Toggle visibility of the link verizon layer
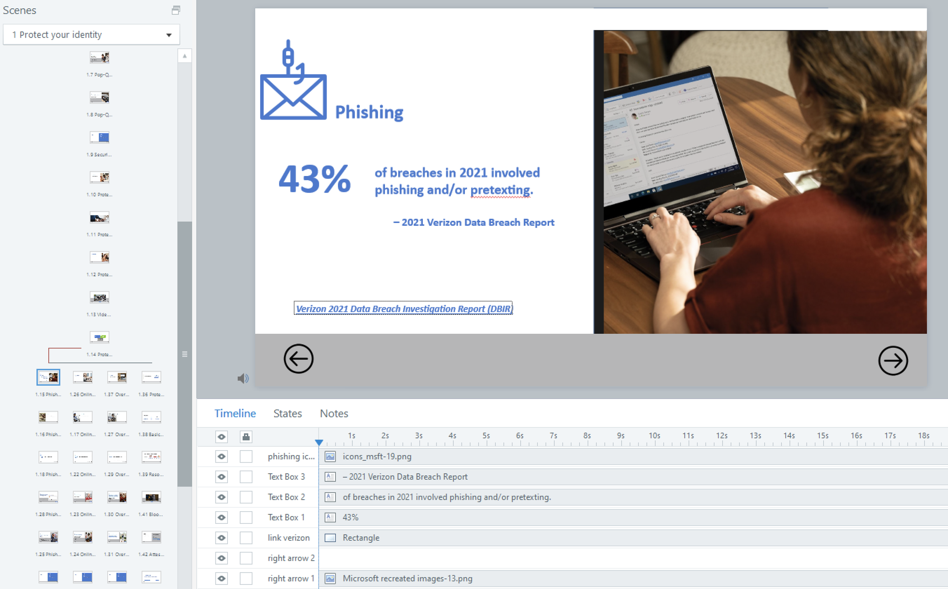This screenshot has width=948, height=589. [x=221, y=537]
